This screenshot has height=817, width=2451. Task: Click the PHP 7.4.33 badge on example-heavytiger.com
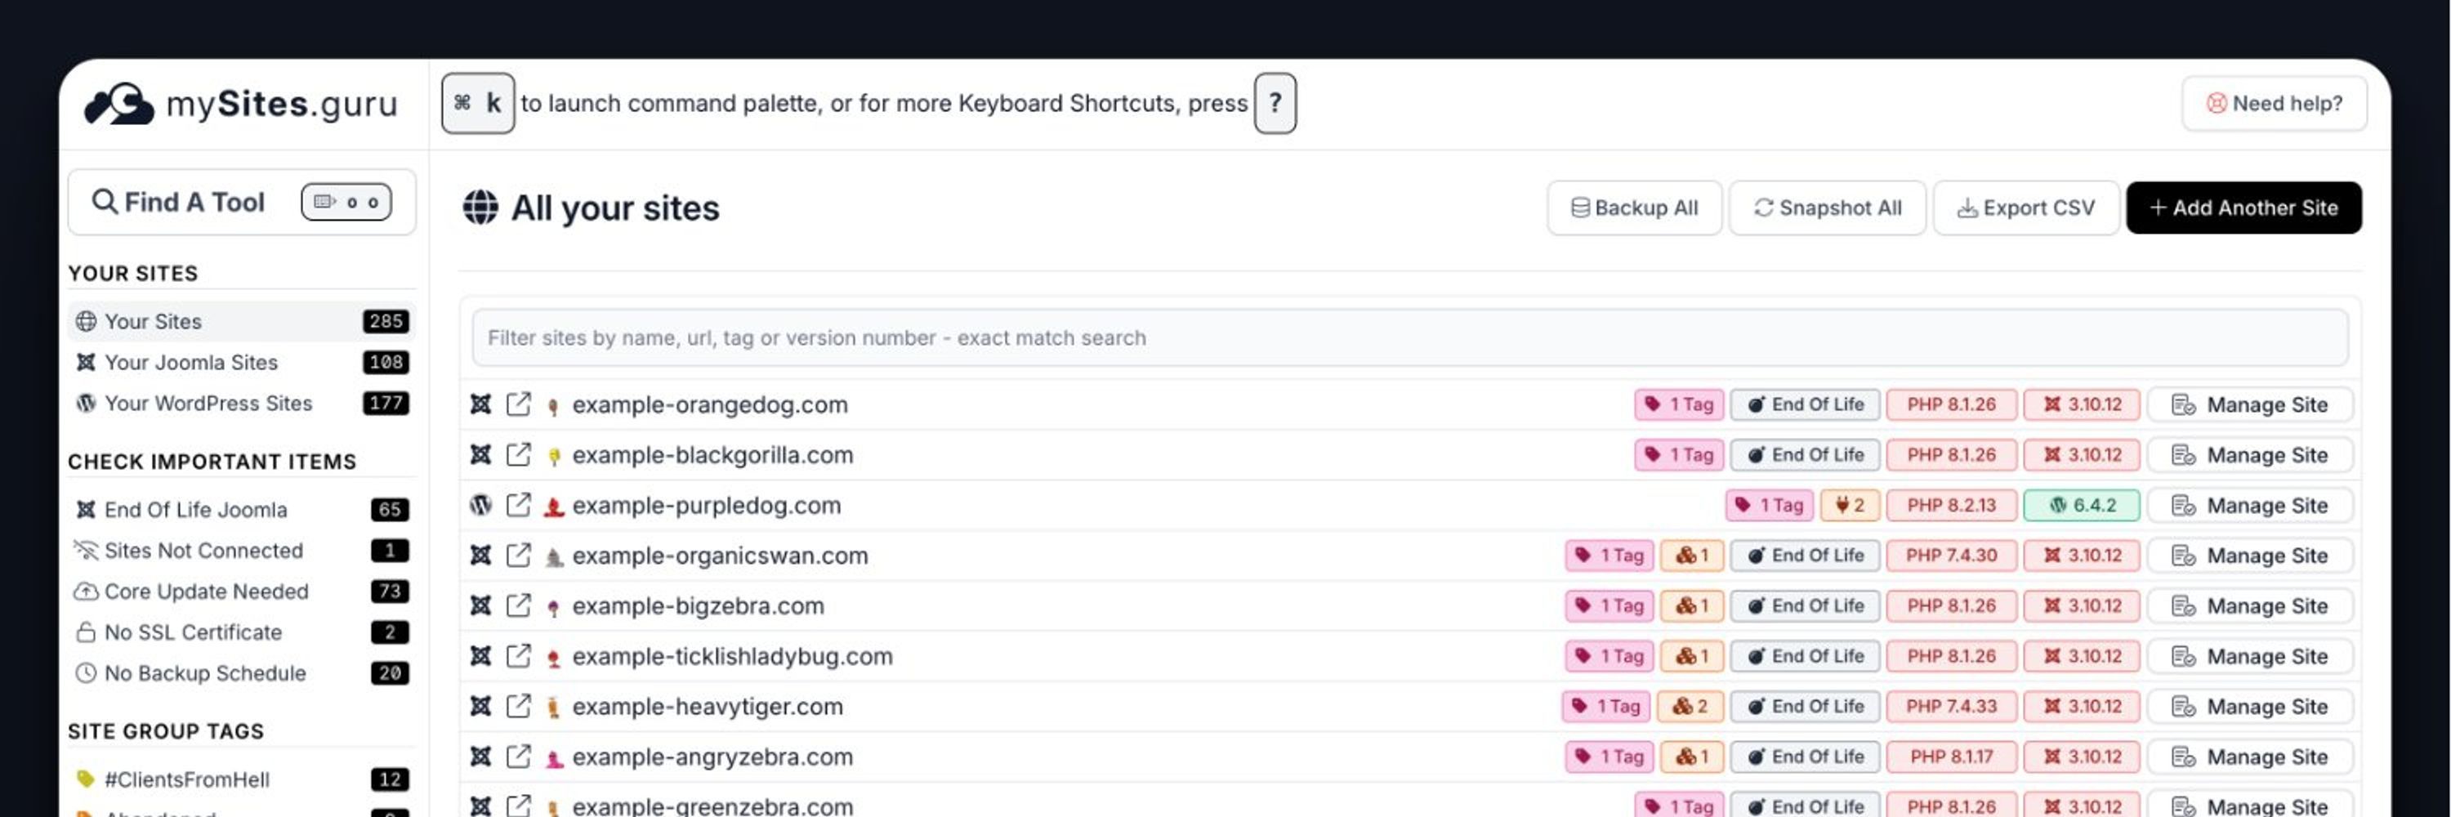(x=1952, y=707)
